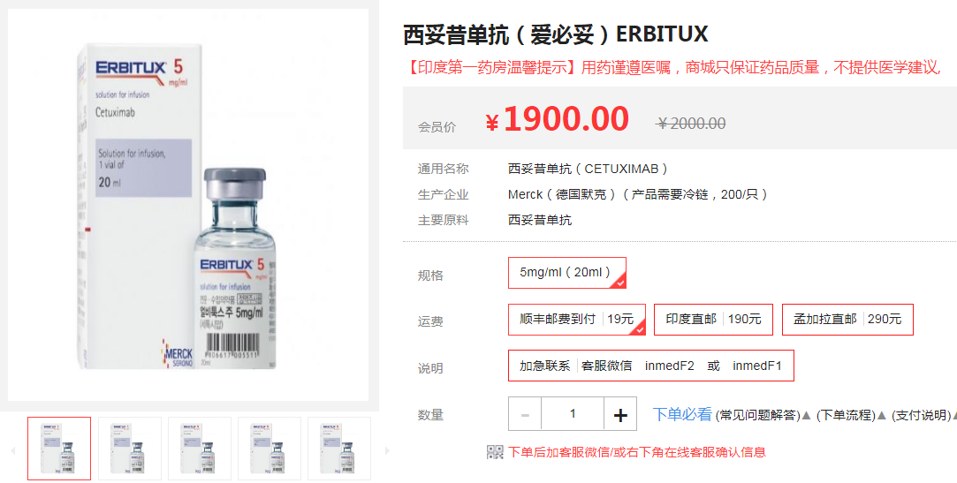The height and width of the screenshot is (483, 957).
Task: Choose 印度直邮 190元 shipping option
Action: (x=713, y=319)
